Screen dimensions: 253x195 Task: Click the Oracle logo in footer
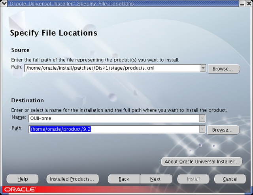coord(20,189)
